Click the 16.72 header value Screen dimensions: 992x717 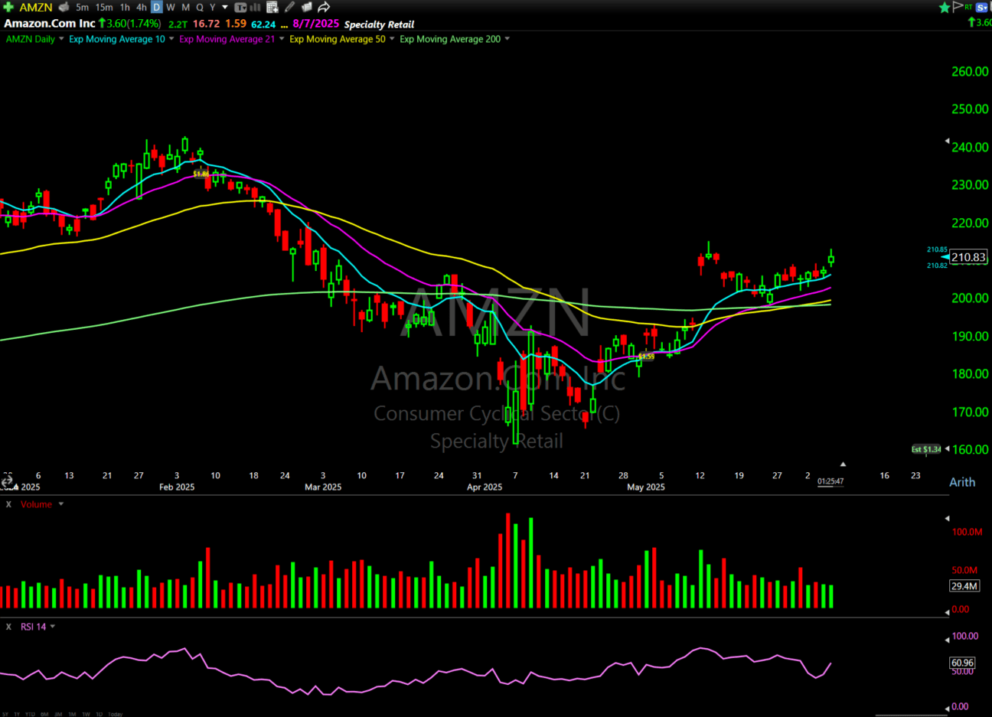pyautogui.click(x=206, y=24)
